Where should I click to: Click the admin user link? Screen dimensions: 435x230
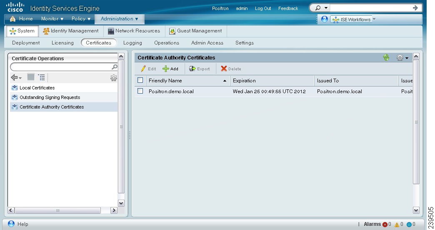(x=242, y=8)
